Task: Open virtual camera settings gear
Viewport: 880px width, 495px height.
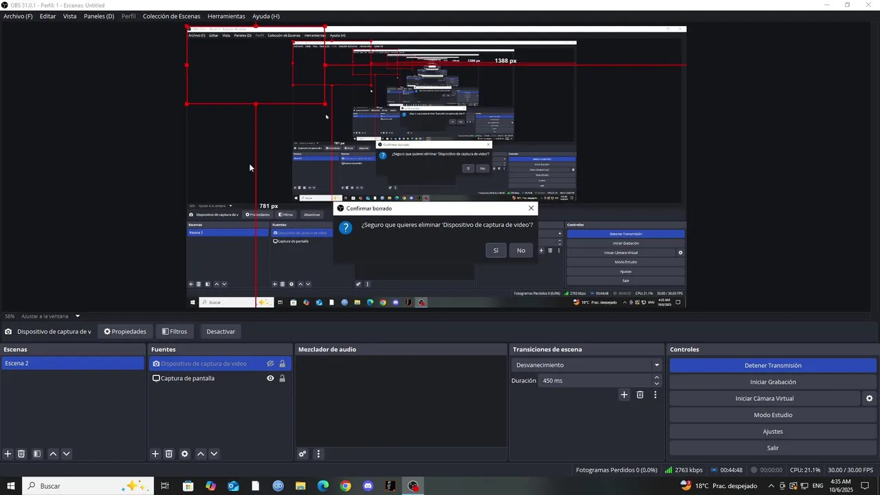Action: pos(869,398)
